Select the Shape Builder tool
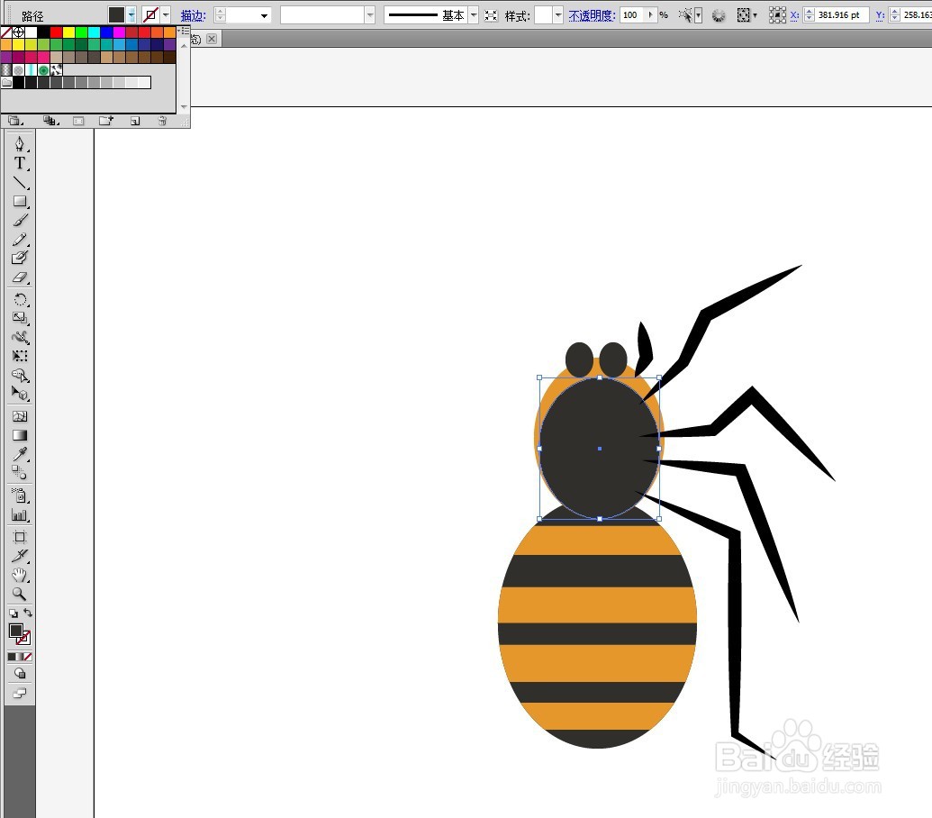This screenshot has width=932, height=818. click(20, 375)
